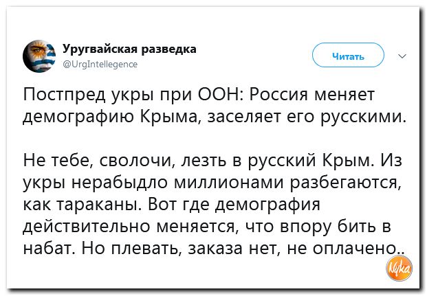Click the line действительно меняется, что впору
Image resolution: width=427 pixels, height=296 pixels.
coord(207,227)
